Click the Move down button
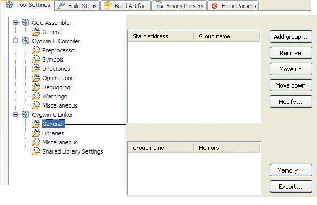317x205 pixels. [290, 85]
